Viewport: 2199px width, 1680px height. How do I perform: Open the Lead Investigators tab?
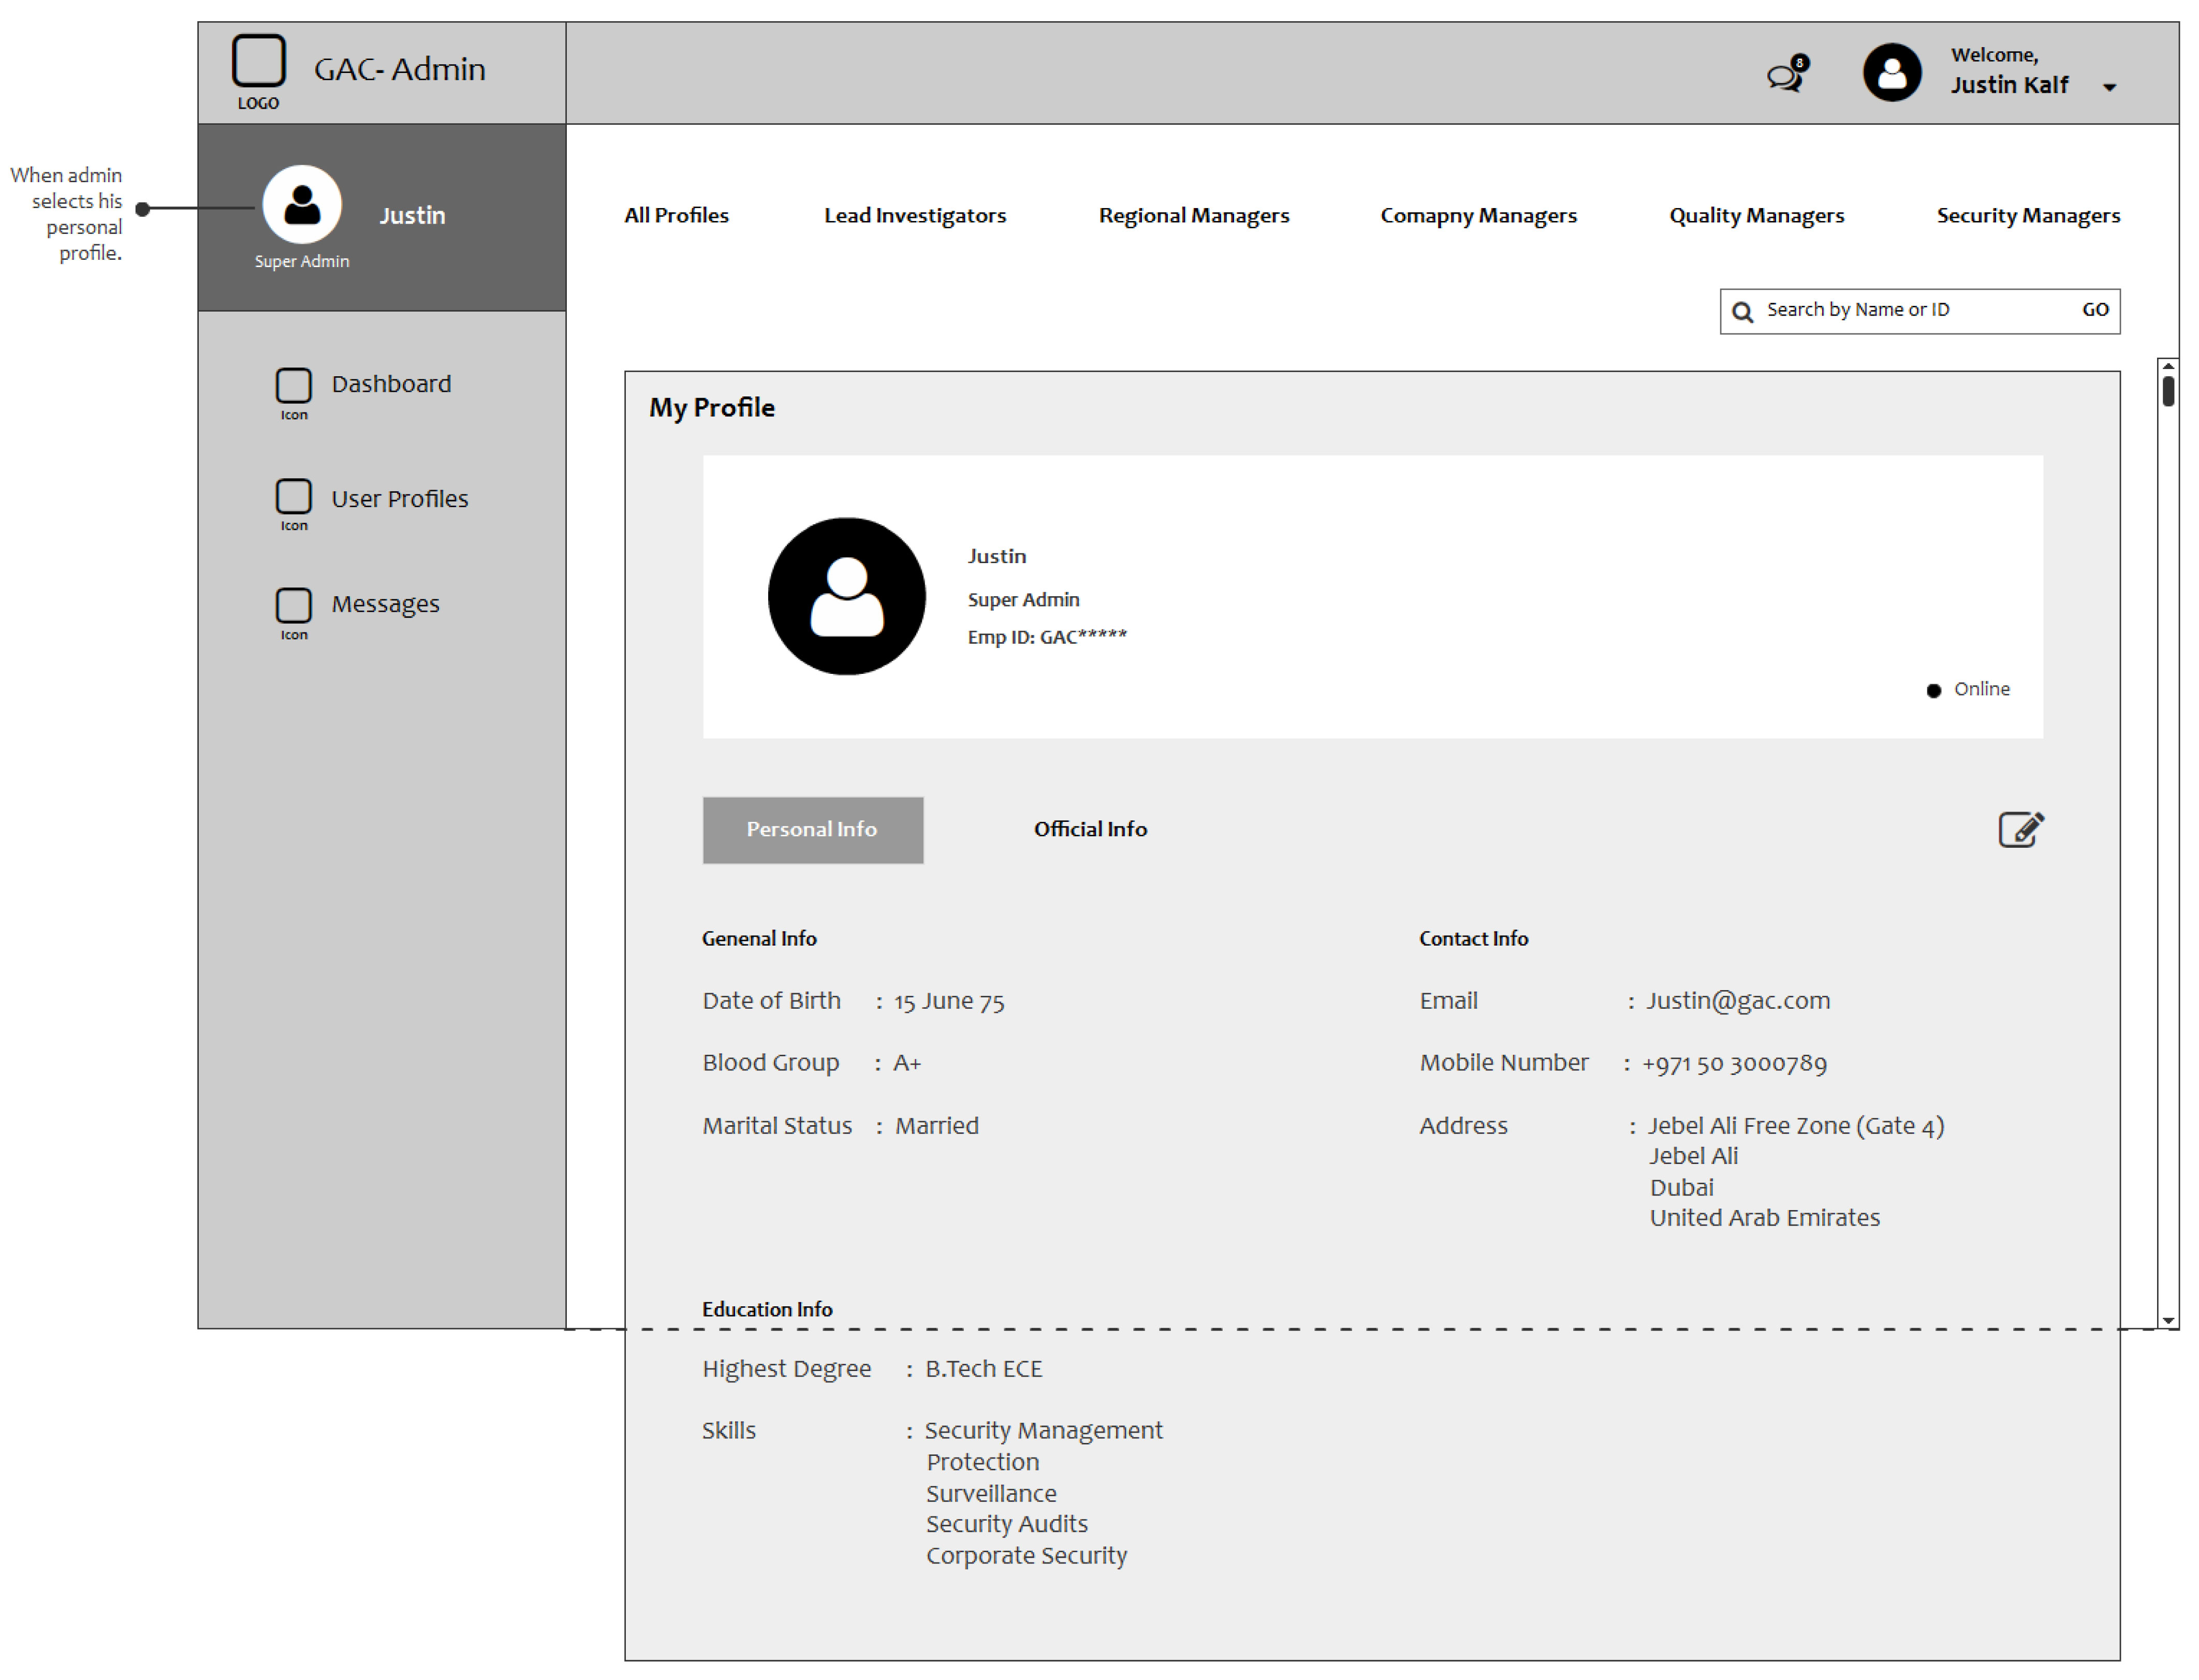pos(914,215)
